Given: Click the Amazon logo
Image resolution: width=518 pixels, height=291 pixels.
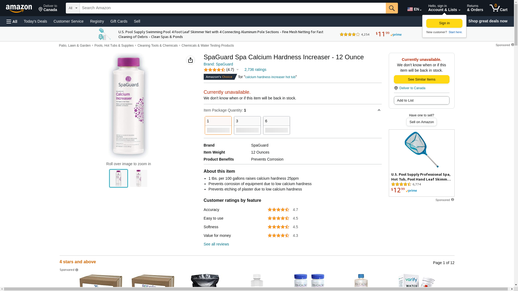Looking at the screenshot, I should (x=19, y=8).
